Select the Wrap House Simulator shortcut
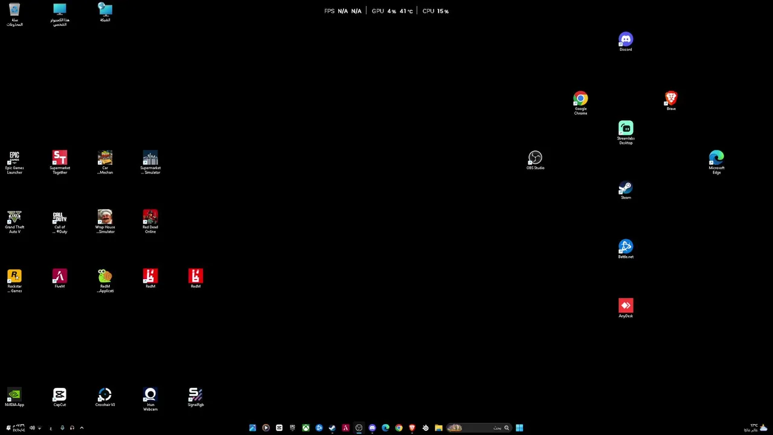This screenshot has width=773, height=435. [105, 222]
